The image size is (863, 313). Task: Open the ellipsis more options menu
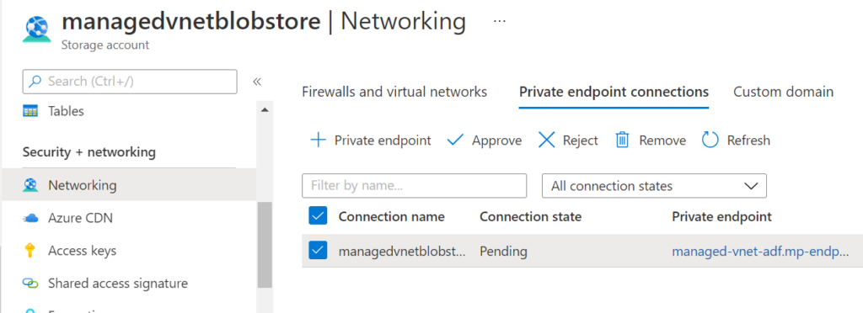click(499, 21)
